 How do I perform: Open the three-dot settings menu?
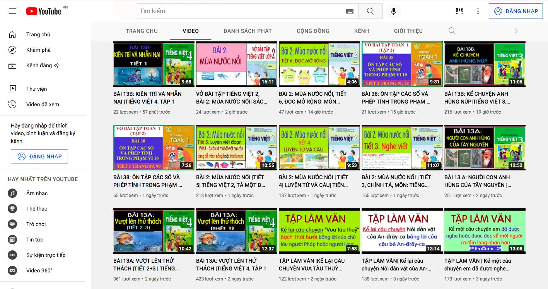pos(478,11)
